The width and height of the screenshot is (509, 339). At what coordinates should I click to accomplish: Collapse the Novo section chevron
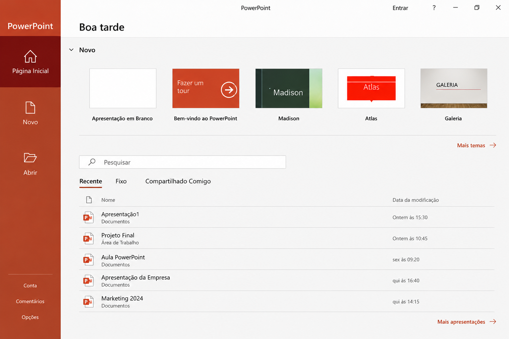71,50
